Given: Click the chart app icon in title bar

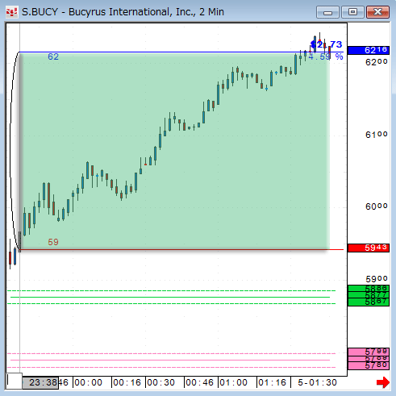Looking at the screenshot, I should point(11,12).
